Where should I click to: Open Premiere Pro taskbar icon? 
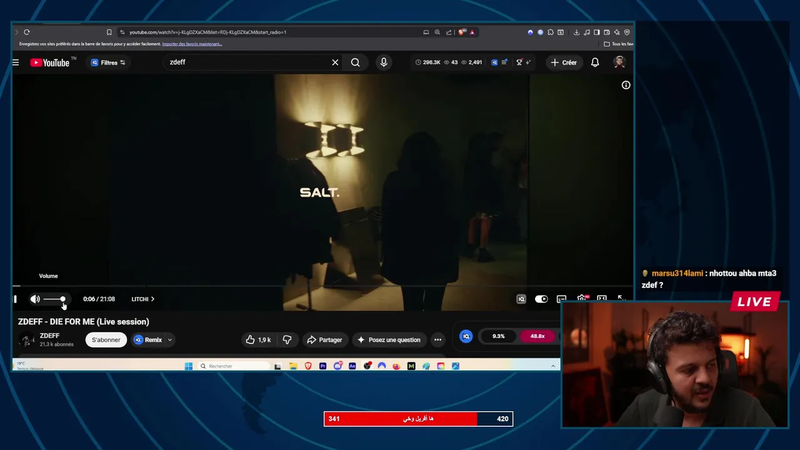[x=322, y=366]
